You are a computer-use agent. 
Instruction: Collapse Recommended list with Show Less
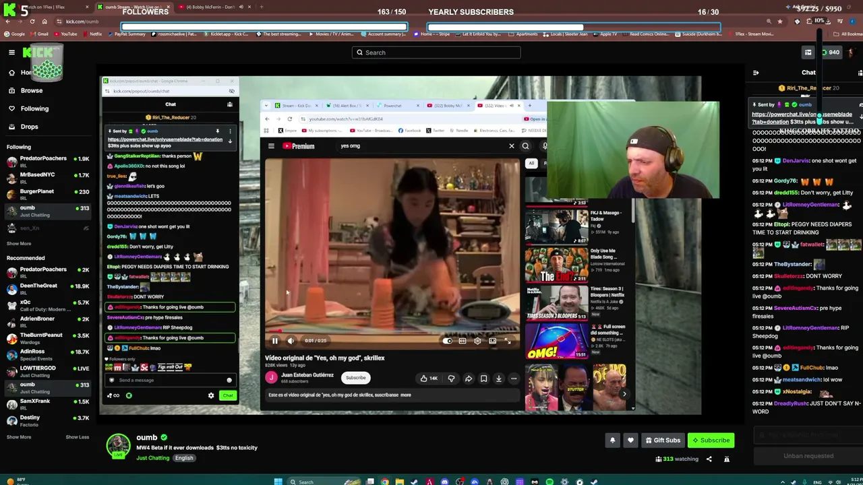coord(77,437)
